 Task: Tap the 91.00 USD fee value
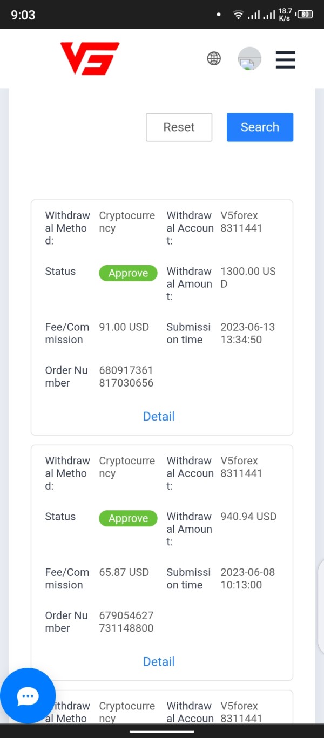(x=124, y=327)
